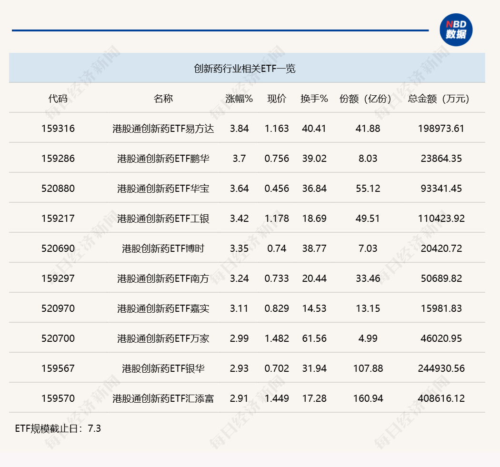Select the table title 创新药行业相关ETF一览
This screenshot has width=500, height=467.
pyautogui.click(x=245, y=69)
